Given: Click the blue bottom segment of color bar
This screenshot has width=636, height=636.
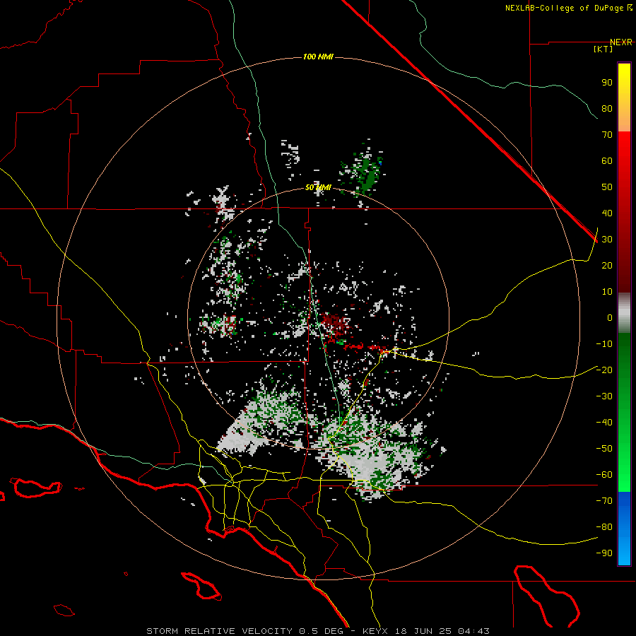Looking at the screenshot, I should (x=624, y=529).
